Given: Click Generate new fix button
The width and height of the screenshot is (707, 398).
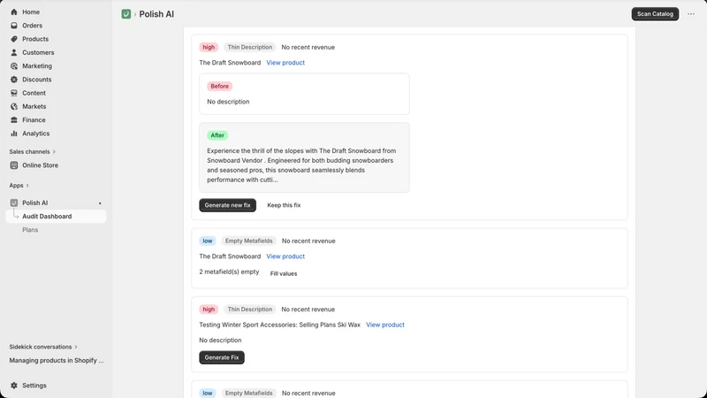Looking at the screenshot, I should 228,205.
